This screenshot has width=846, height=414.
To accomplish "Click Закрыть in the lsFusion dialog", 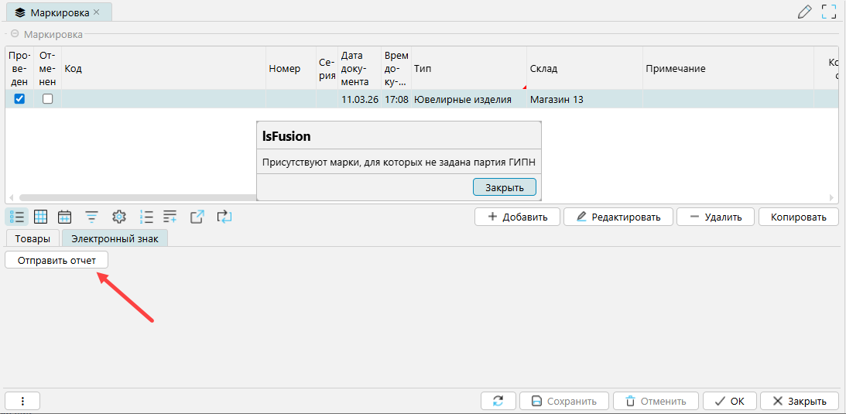I will [504, 187].
